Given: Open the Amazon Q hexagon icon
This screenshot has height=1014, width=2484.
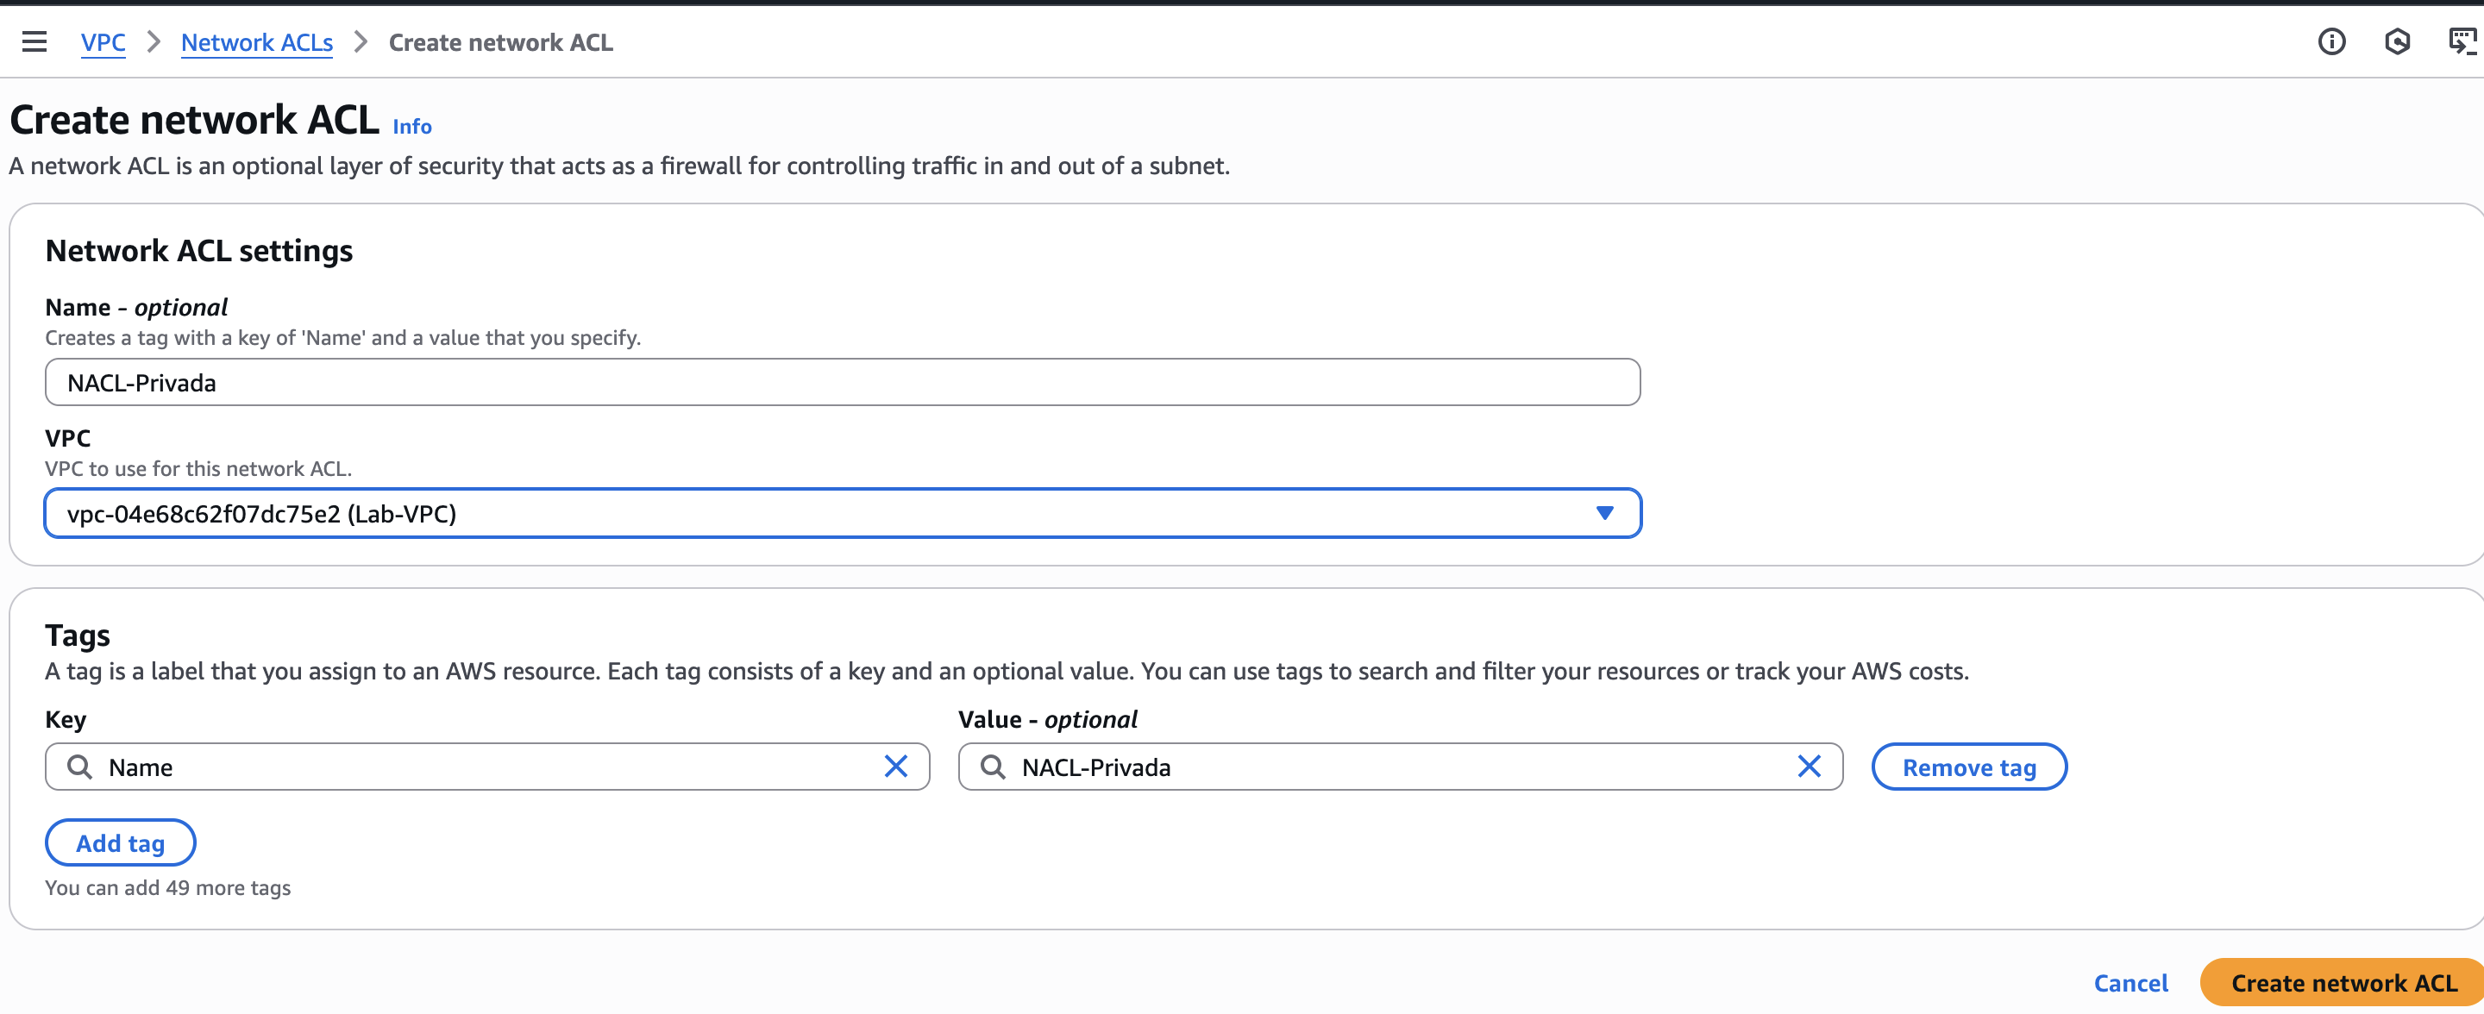Looking at the screenshot, I should [x=2397, y=41].
